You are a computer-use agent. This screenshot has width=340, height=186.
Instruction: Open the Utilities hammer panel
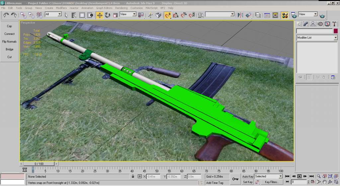pyautogui.click(x=334, y=24)
